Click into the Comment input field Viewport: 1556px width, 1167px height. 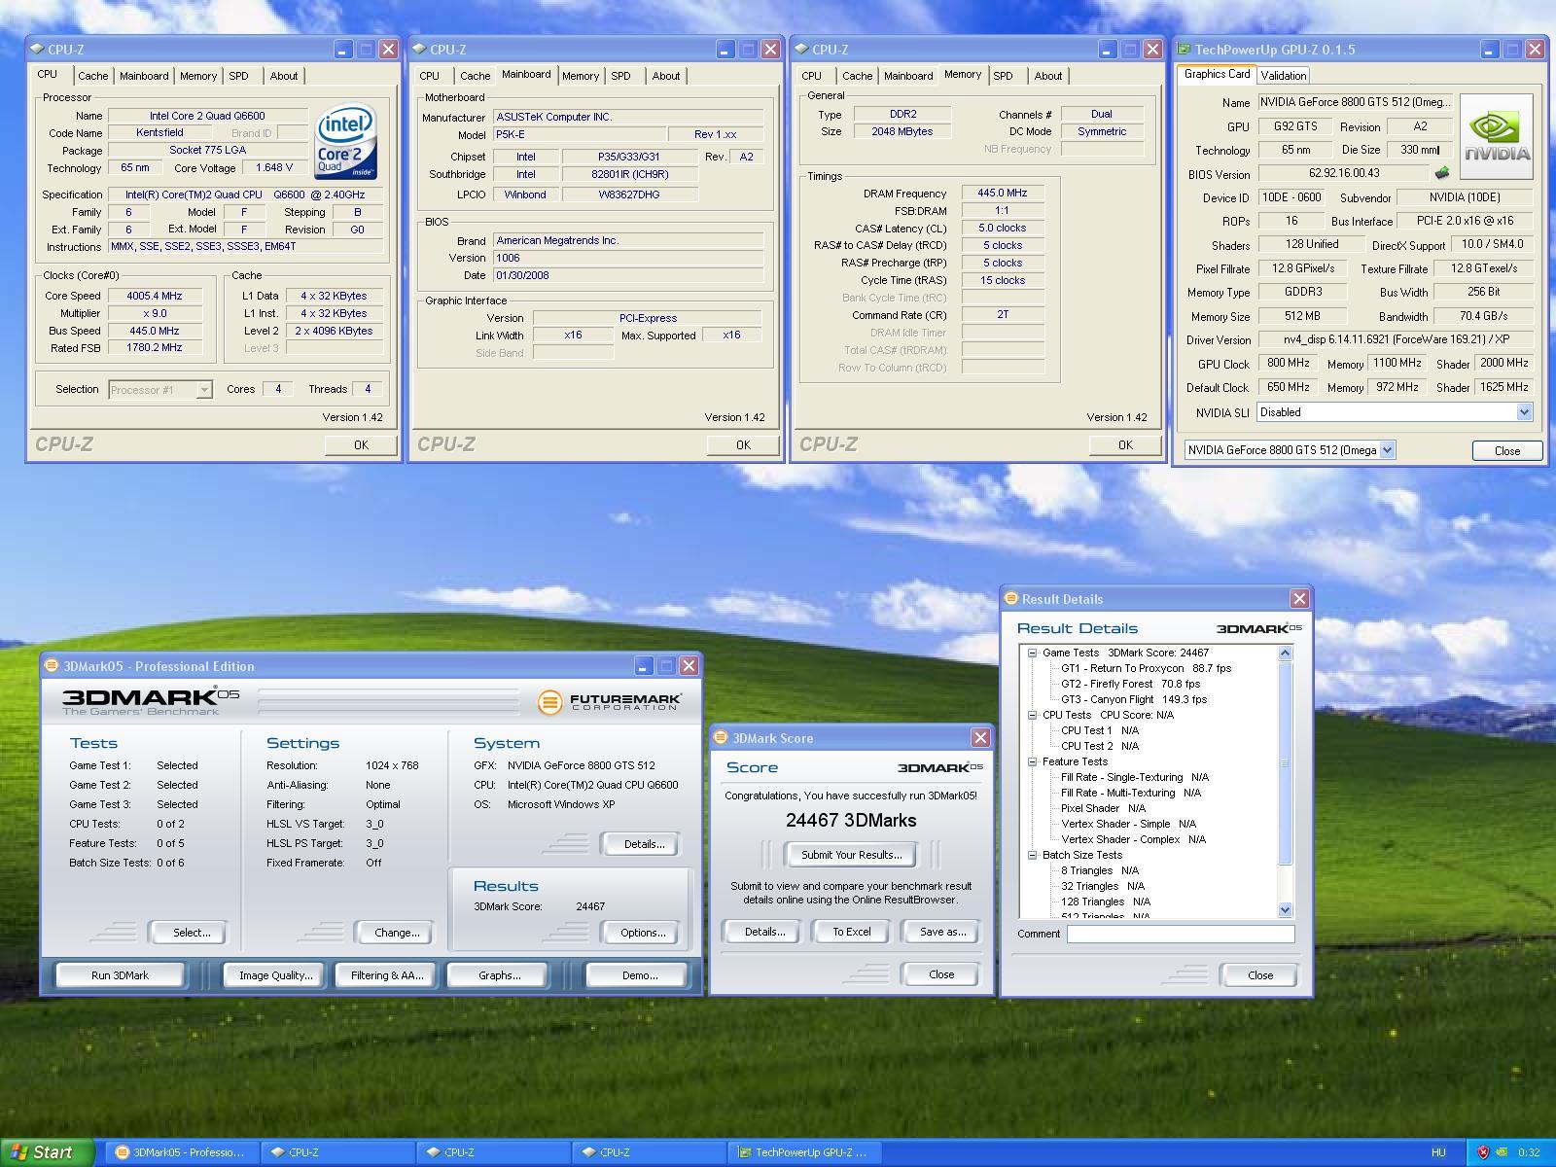coord(1181,934)
